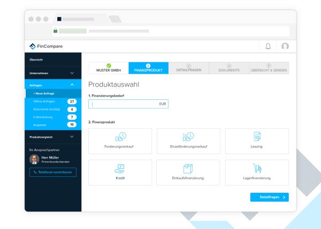Choose the Einzelforderungsverkauf product card

click(188, 141)
